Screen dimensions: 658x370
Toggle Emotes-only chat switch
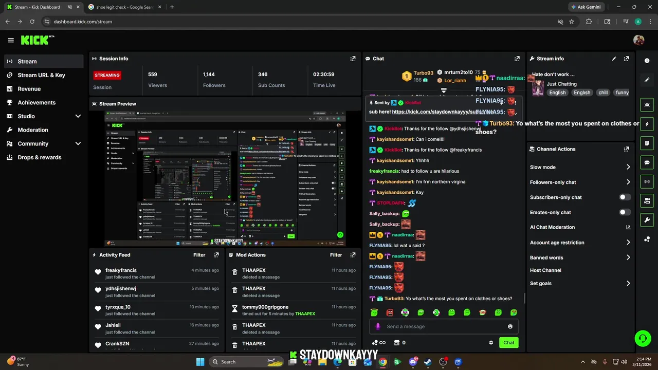(x=625, y=212)
